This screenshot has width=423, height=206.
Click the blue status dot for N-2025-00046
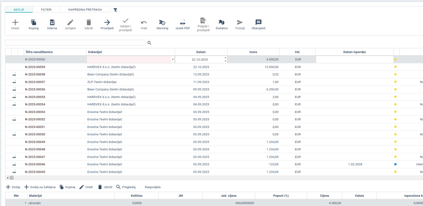pos(395,164)
